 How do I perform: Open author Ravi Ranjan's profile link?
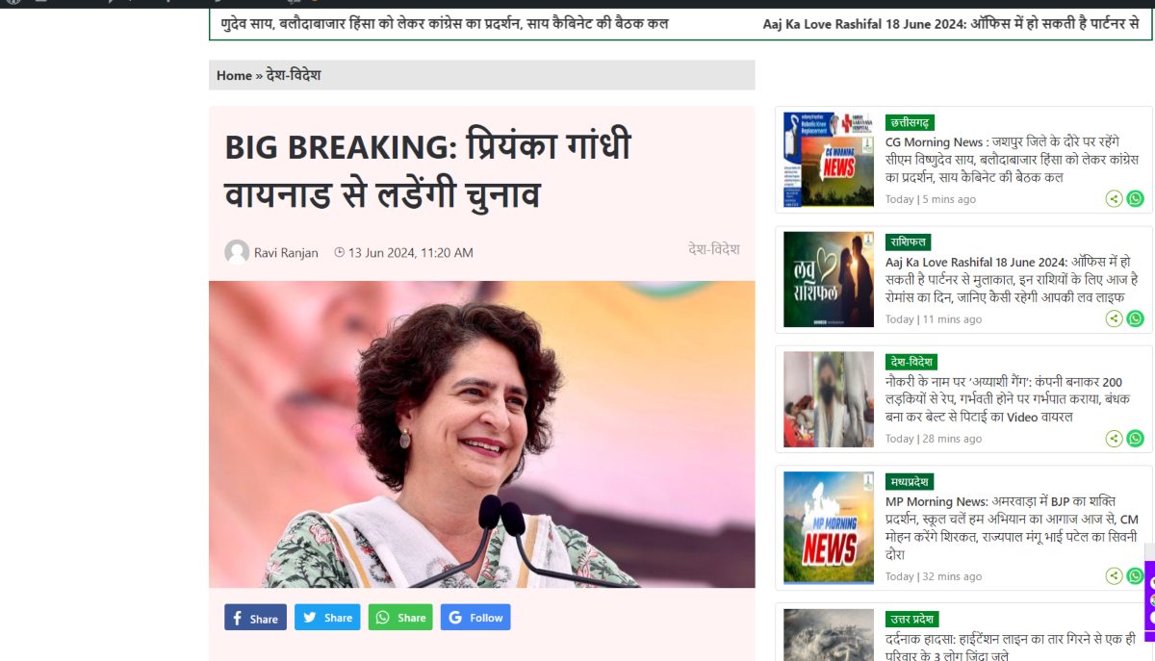tap(286, 252)
